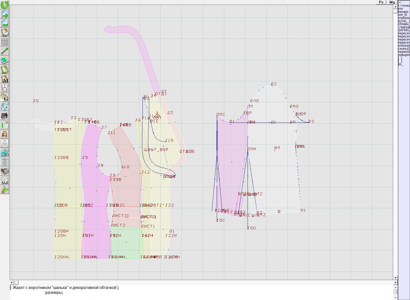Screen dimensions: 410x300
Task: Open the pattern M tool icon
Action: 5,79
